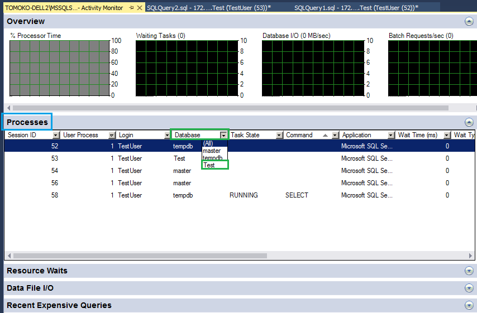Viewport: 477px width, 313px height.
Task: Pick master in the Database filter list
Action: (212, 151)
